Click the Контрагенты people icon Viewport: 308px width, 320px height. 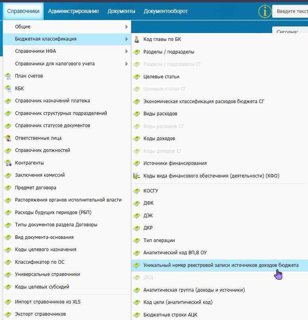[8, 163]
